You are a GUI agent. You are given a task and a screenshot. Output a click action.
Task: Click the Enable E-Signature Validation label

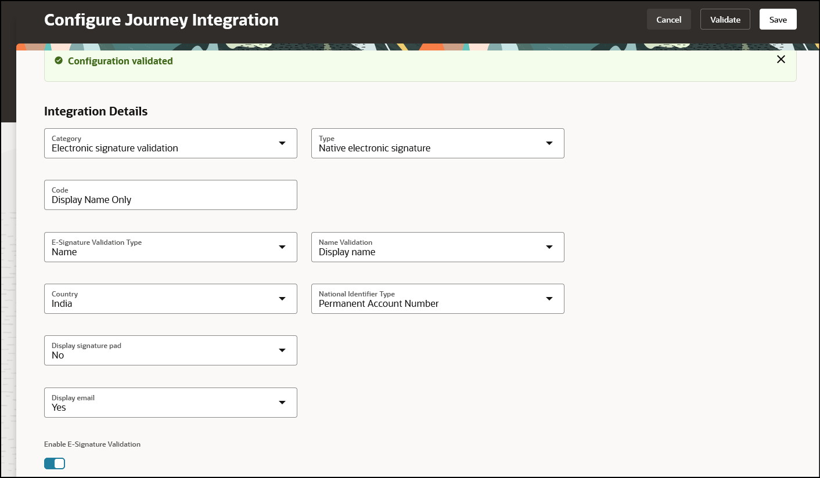(x=92, y=444)
